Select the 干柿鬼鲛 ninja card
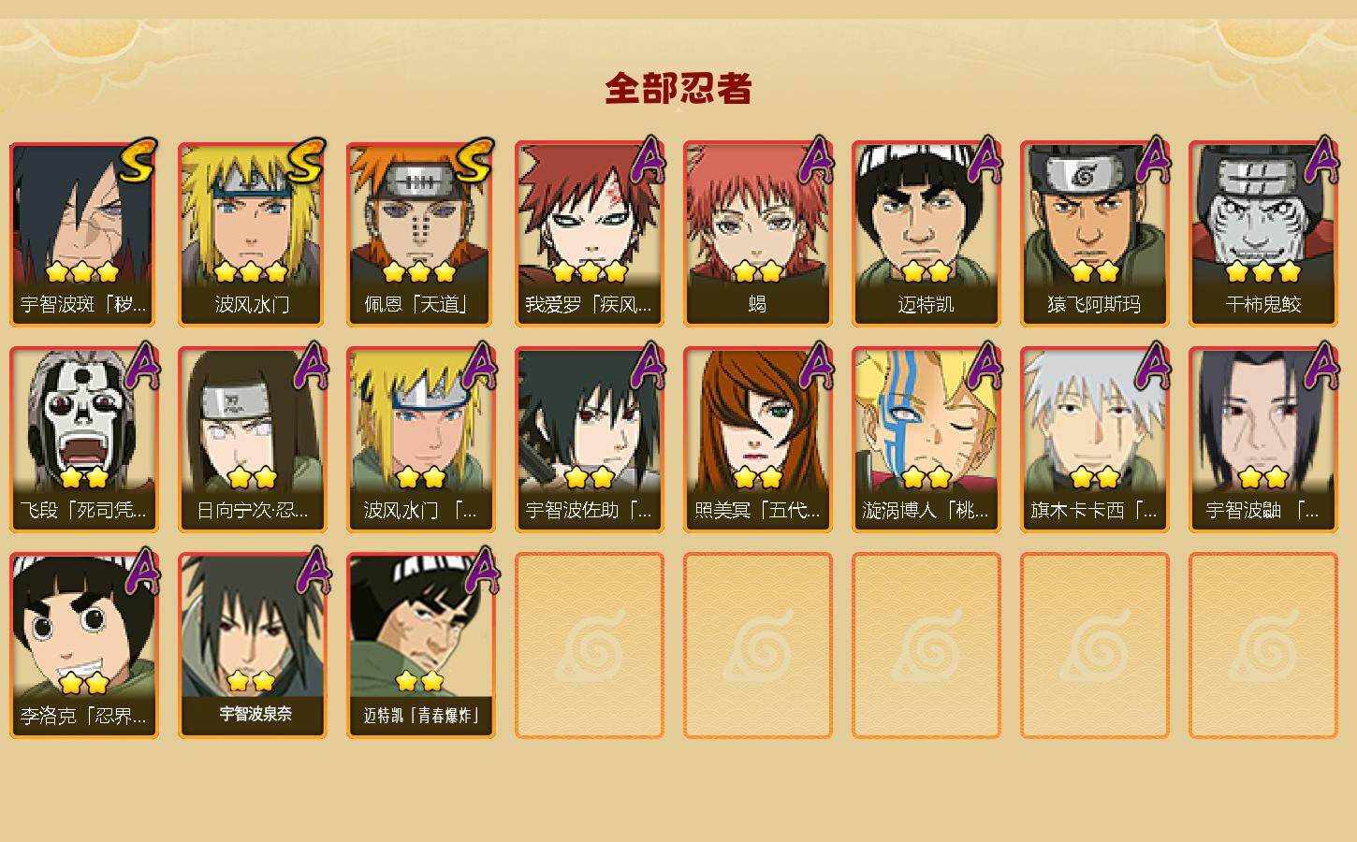 click(x=1262, y=234)
